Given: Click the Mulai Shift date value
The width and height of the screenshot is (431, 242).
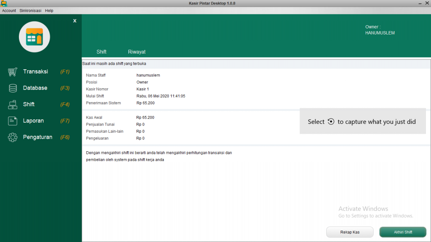Looking at the screenshot, I should coord(161,96).
